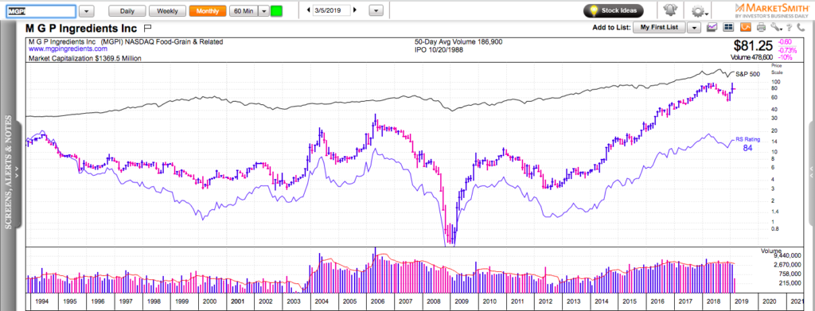The width and height of the screenshot is (815, 311).
Task: Open the settings gear menu
Action: click(x=697, y=11)
